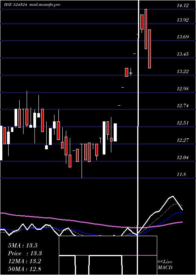This screenshot has width=196, height=275.
Task: Click the tallest red candle at chart top
Action: [x=146, y=29]
